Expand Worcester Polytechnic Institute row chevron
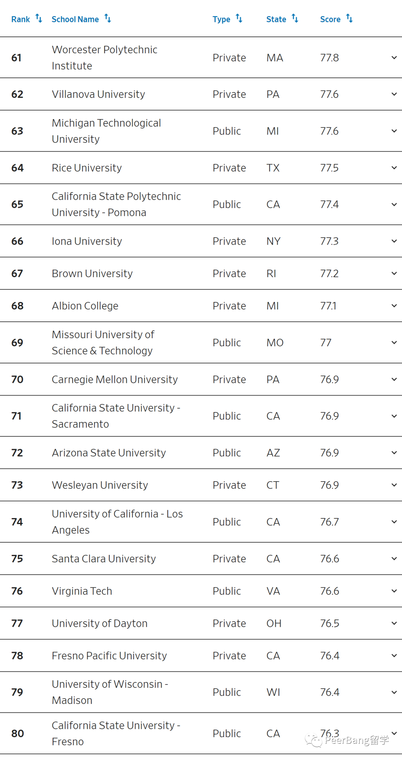This screenshot has height=759, width=402. [x=394, y=58]
